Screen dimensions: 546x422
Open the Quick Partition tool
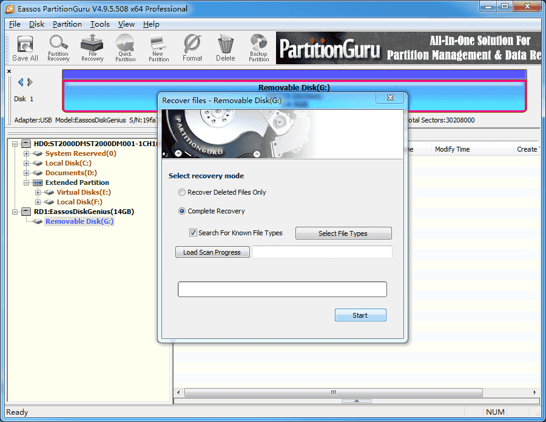coord(126,49)
